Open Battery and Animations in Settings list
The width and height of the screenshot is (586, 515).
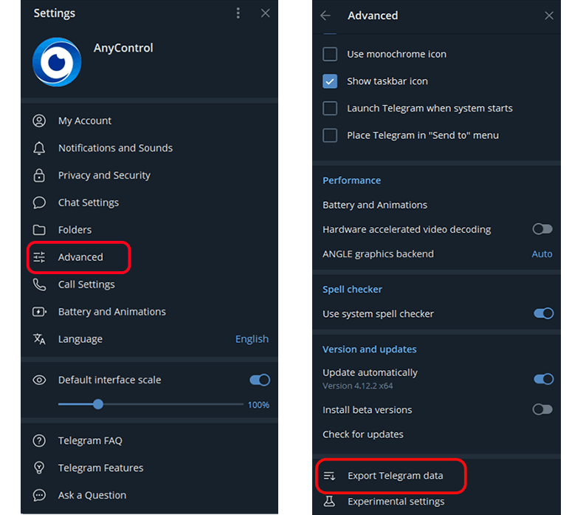coord(111,312)
